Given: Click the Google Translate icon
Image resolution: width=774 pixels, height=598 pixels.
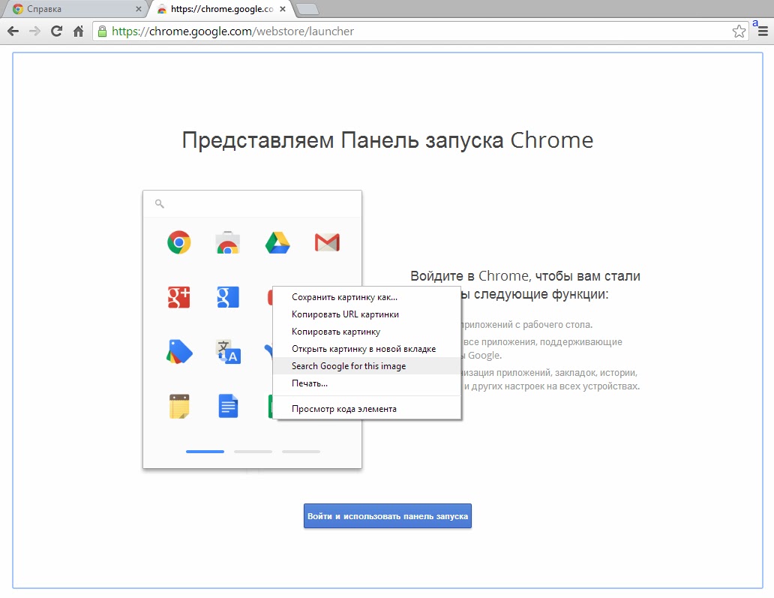Looking at the screenshot, I should click(228, 352).
